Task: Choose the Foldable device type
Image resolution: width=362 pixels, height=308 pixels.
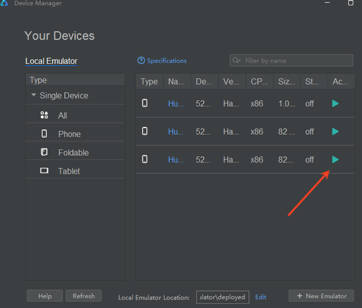Action: point(73,153)
